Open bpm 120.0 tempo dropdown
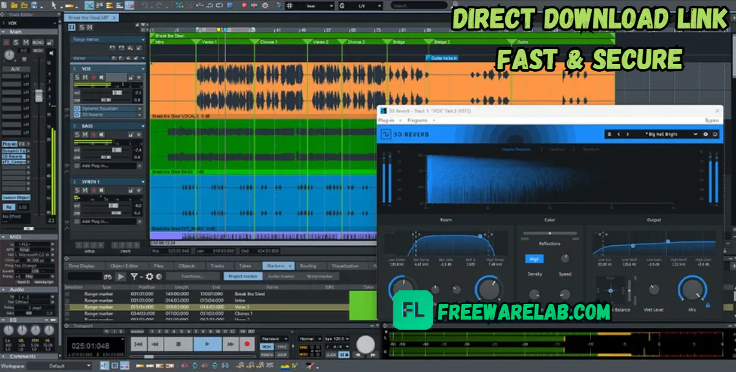The width and height of the screenshot is (736, 372). (337, 338)
